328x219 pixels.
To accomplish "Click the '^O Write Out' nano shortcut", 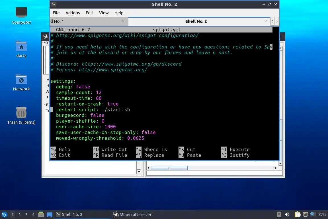I will [110, 149].
